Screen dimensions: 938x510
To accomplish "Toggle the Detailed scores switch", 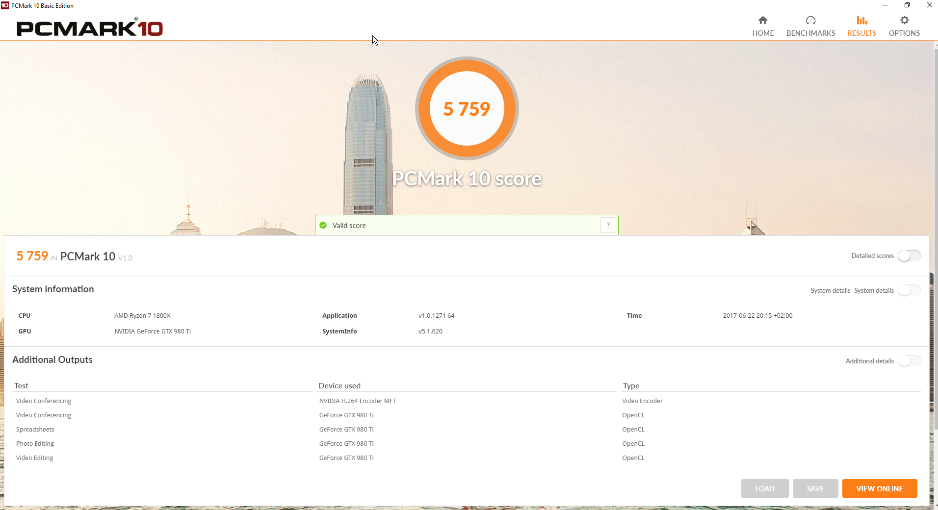I will [909, 255].
